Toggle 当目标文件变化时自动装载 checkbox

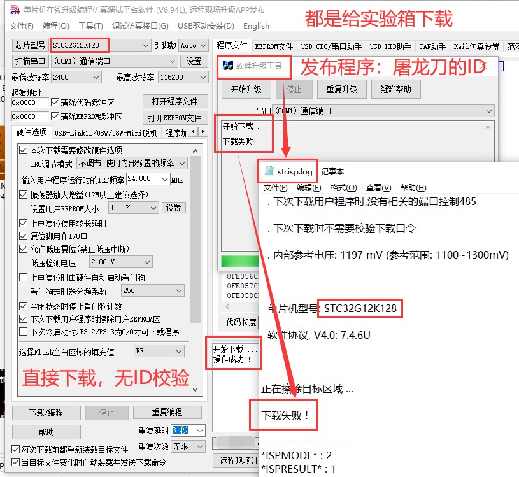15,462
